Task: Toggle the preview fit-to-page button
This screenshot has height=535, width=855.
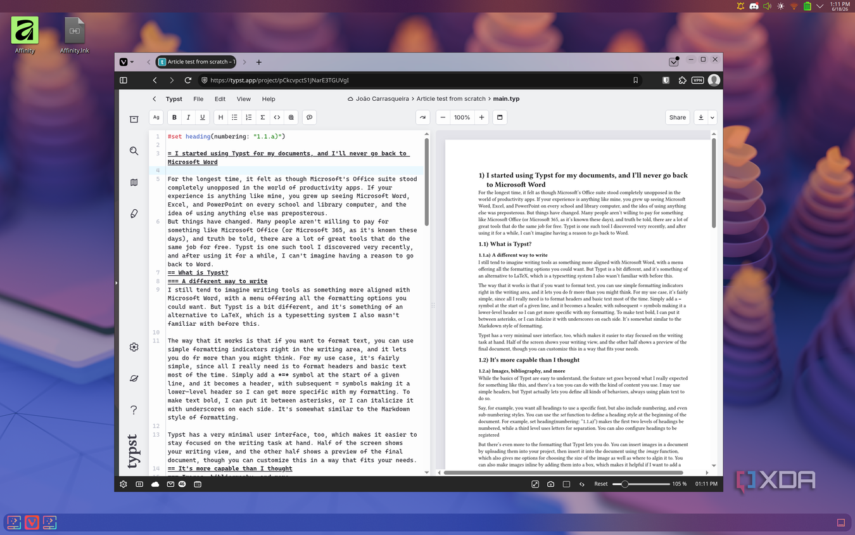Action: tap(499, 117)
